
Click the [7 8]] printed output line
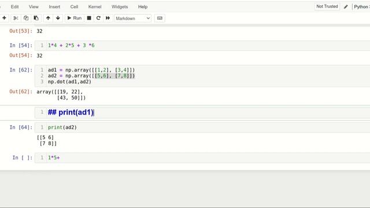coord(48,143)
